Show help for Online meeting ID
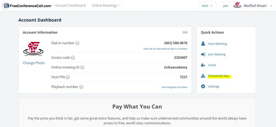Screen dimensions: 276x127 (82, 67)
